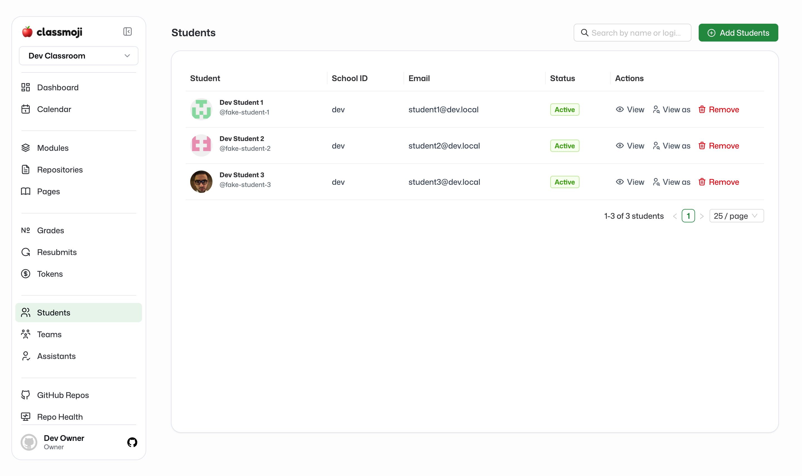
Task: Click the Assistants user-check icon
Action: (26, 356)
